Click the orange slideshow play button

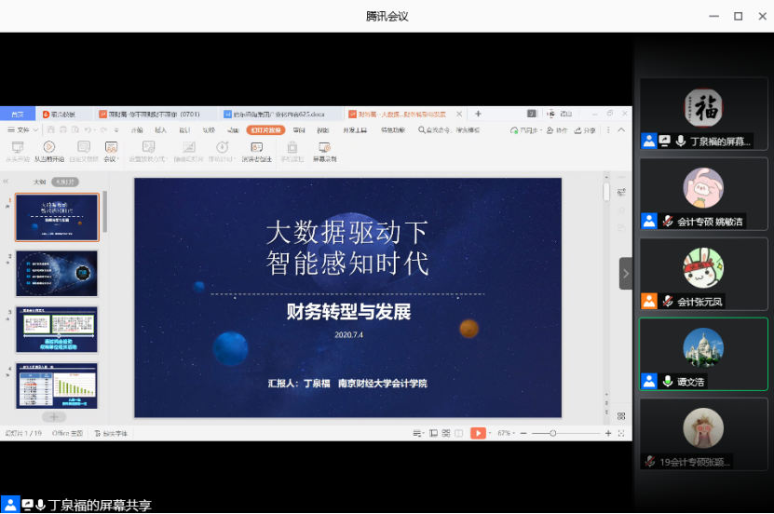point(477,433)
